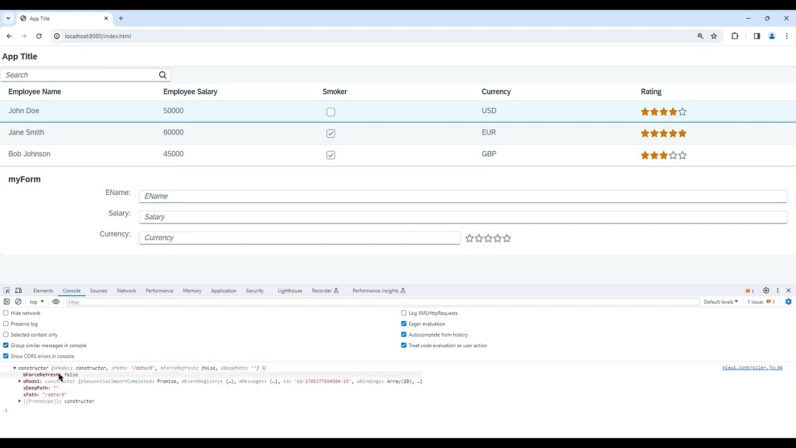Untick the Smoker checkbox for Jane Smith

coord(331,134)
